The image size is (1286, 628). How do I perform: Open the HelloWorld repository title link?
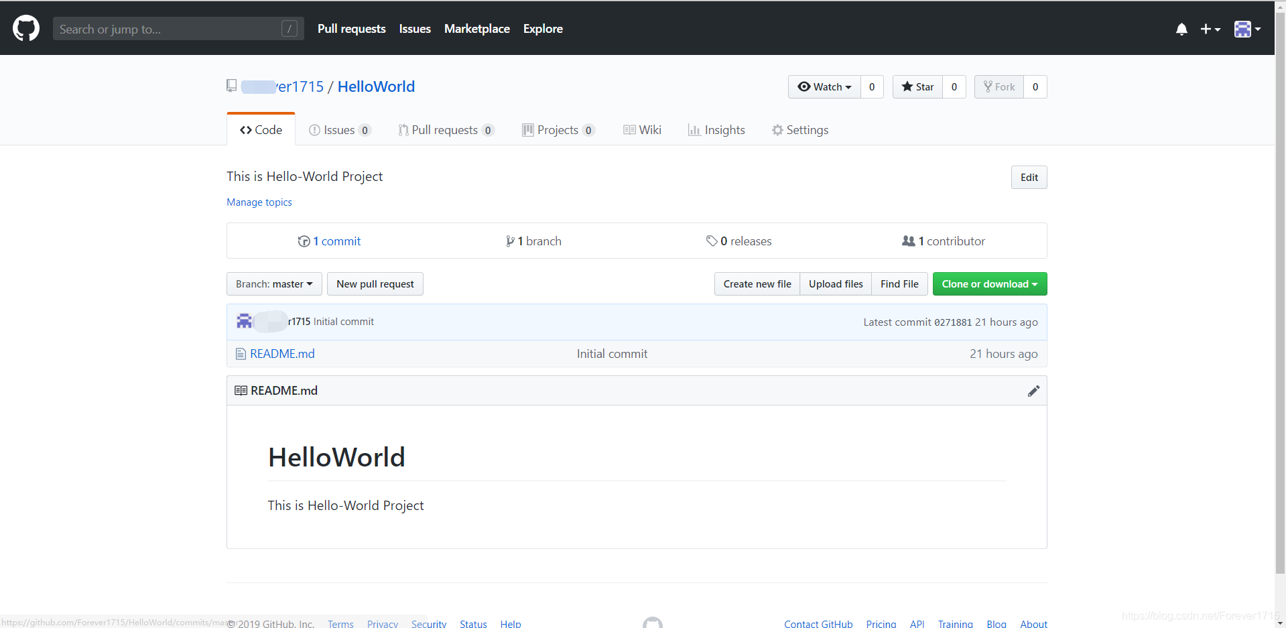tap(376, 86)
